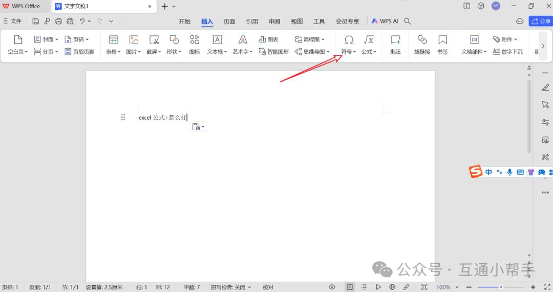Toggle 拼写检查 spell check setting
This screenshot has width=553, height=292.
[230, 287]
